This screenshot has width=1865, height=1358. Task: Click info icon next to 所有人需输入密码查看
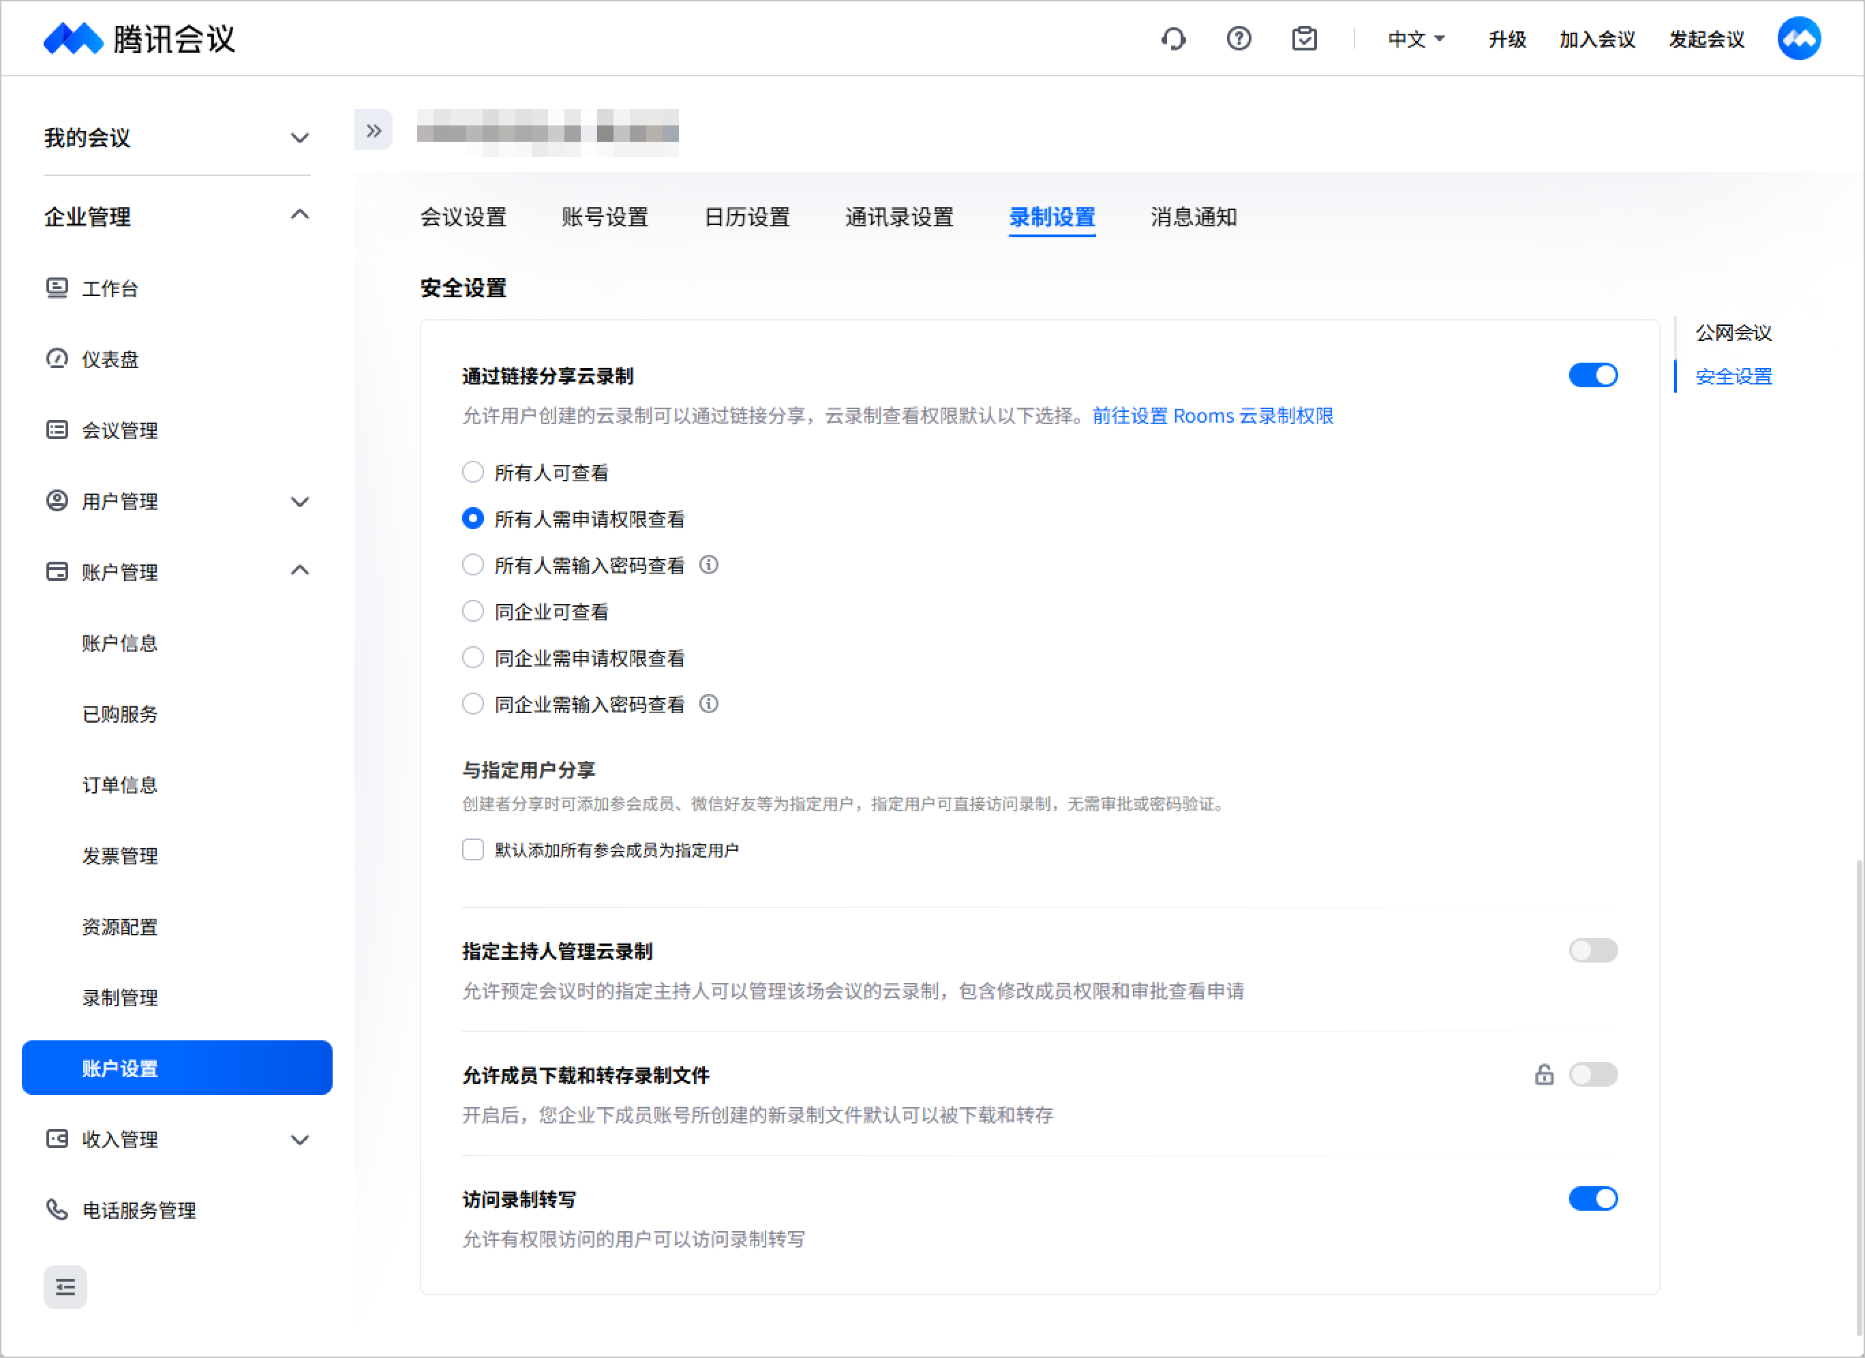coord(709,565)
